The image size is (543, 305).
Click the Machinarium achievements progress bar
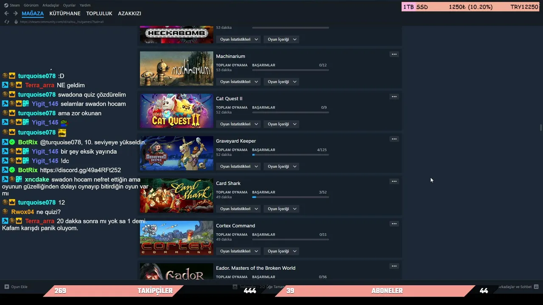pyautogui.click(x=291, y=70)
